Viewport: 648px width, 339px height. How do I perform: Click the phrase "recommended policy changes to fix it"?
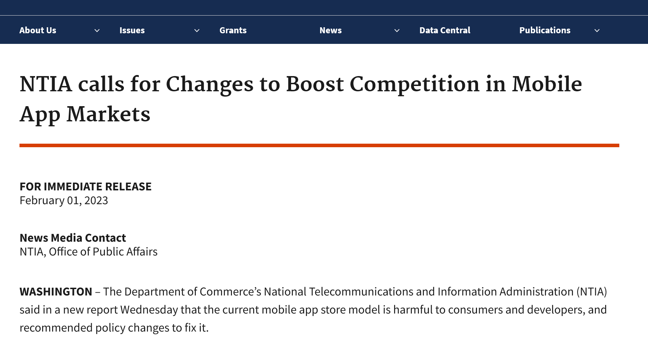coord(113,328)
